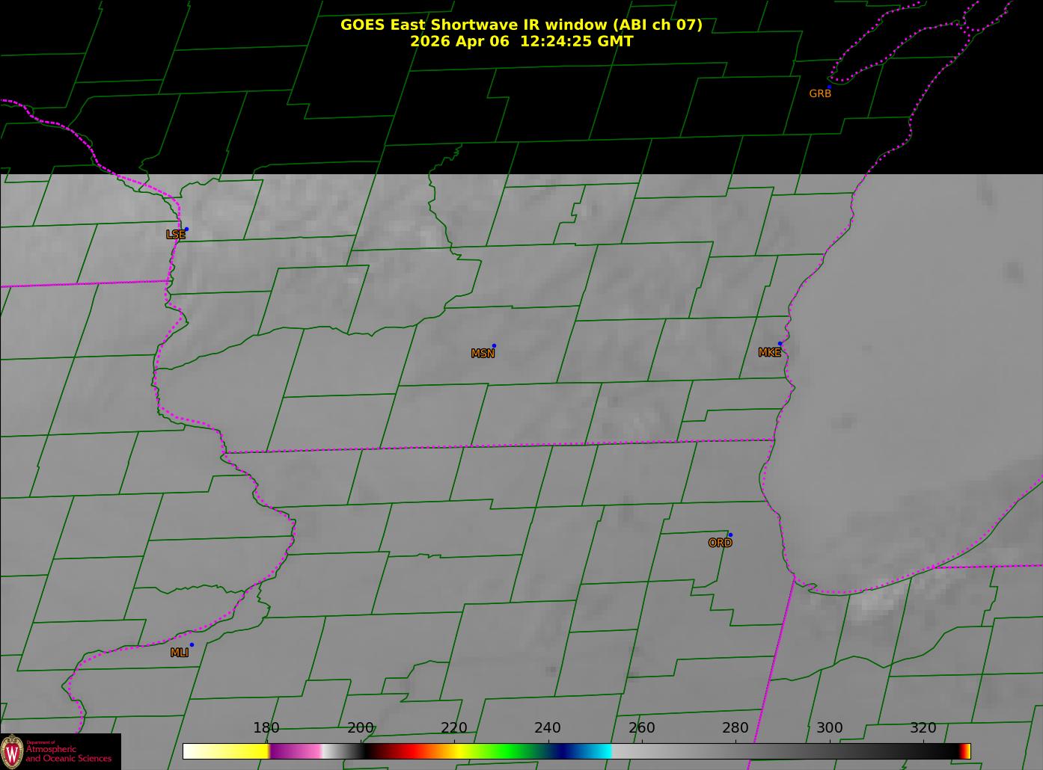Click the GOES East Shortwave IR title
Image resolution: width=1043 pixels, height=770 pixels.
(x=521, y=25)
